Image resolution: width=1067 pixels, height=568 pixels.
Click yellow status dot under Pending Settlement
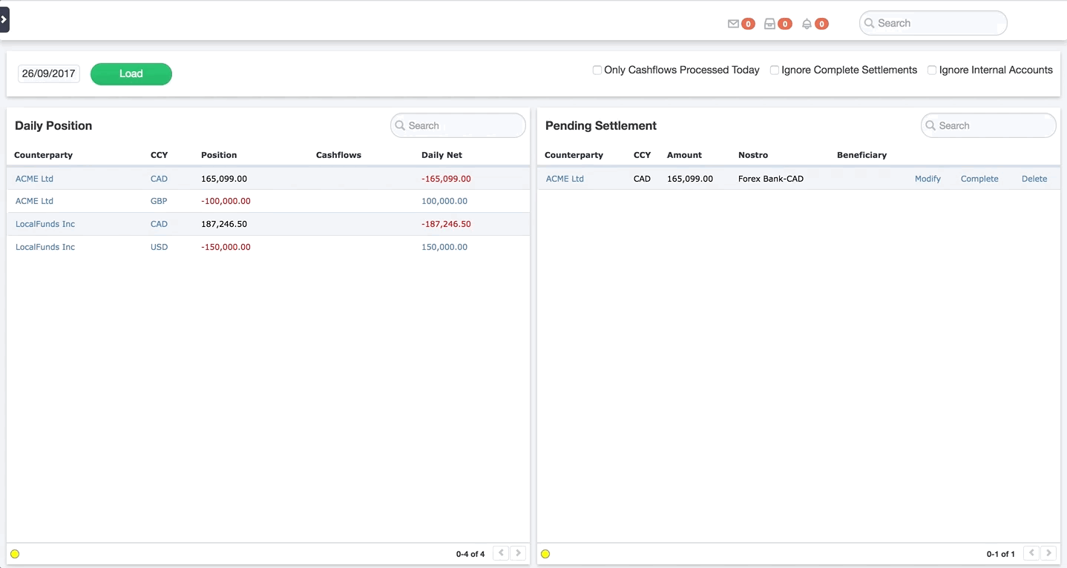(x=545, y=554)
